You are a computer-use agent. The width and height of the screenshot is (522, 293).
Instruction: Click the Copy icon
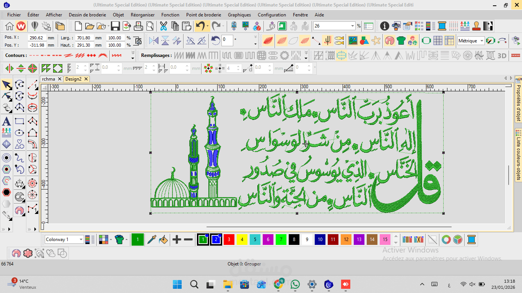[x=175, y=26]
